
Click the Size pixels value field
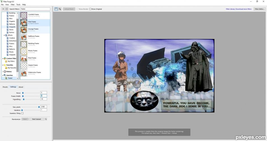(44, 107)
